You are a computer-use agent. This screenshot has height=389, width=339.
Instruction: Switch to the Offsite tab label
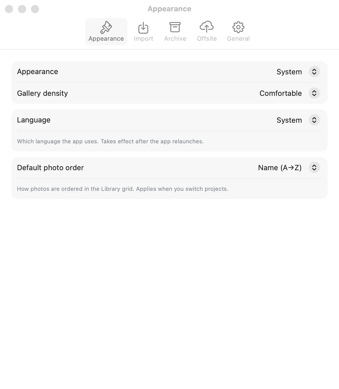pyautogui.click(x=207, y=39)
